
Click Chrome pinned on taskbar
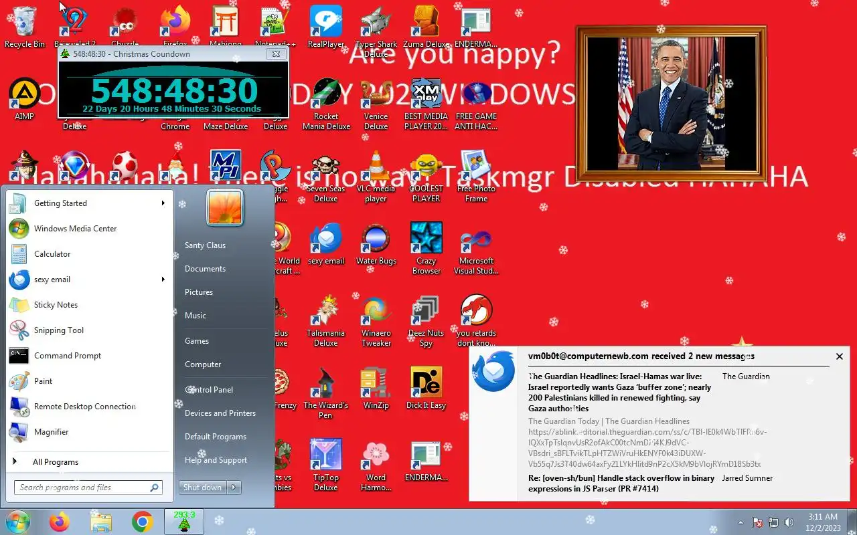142,522
